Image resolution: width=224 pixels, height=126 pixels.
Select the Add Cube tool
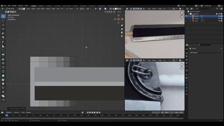click(x=3, y=50)
